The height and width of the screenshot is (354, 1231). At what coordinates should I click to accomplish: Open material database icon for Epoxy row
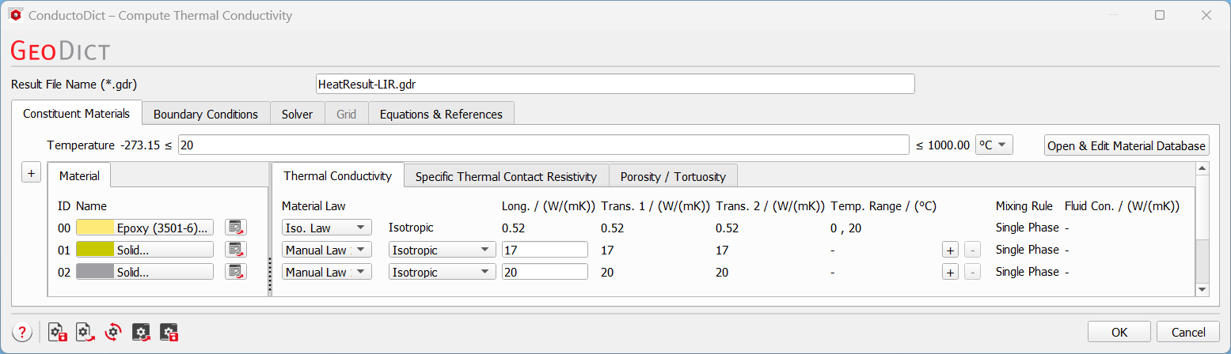[x=235, y=228]
